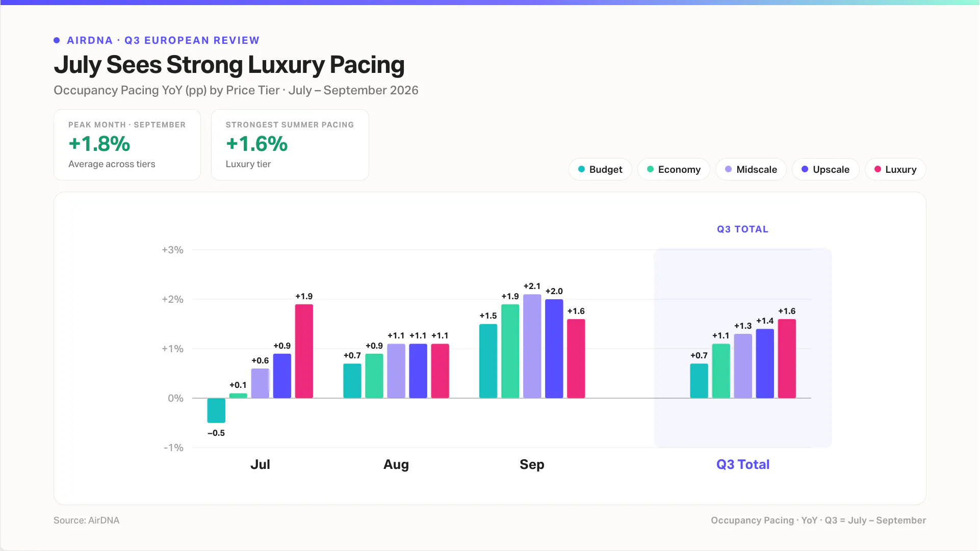Viewport: 980px width, 551px height.
Task: Click the Strongest Summer Pacing stat card
Action: (x=290, y=145)
